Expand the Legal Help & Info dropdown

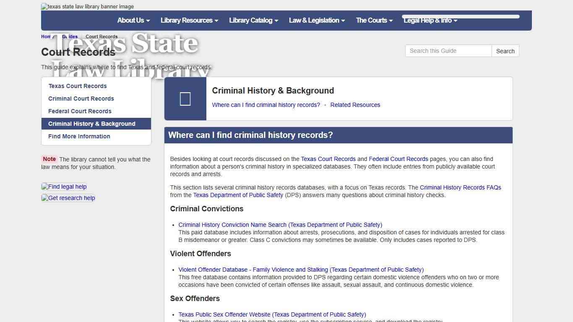tap(430, 20)
